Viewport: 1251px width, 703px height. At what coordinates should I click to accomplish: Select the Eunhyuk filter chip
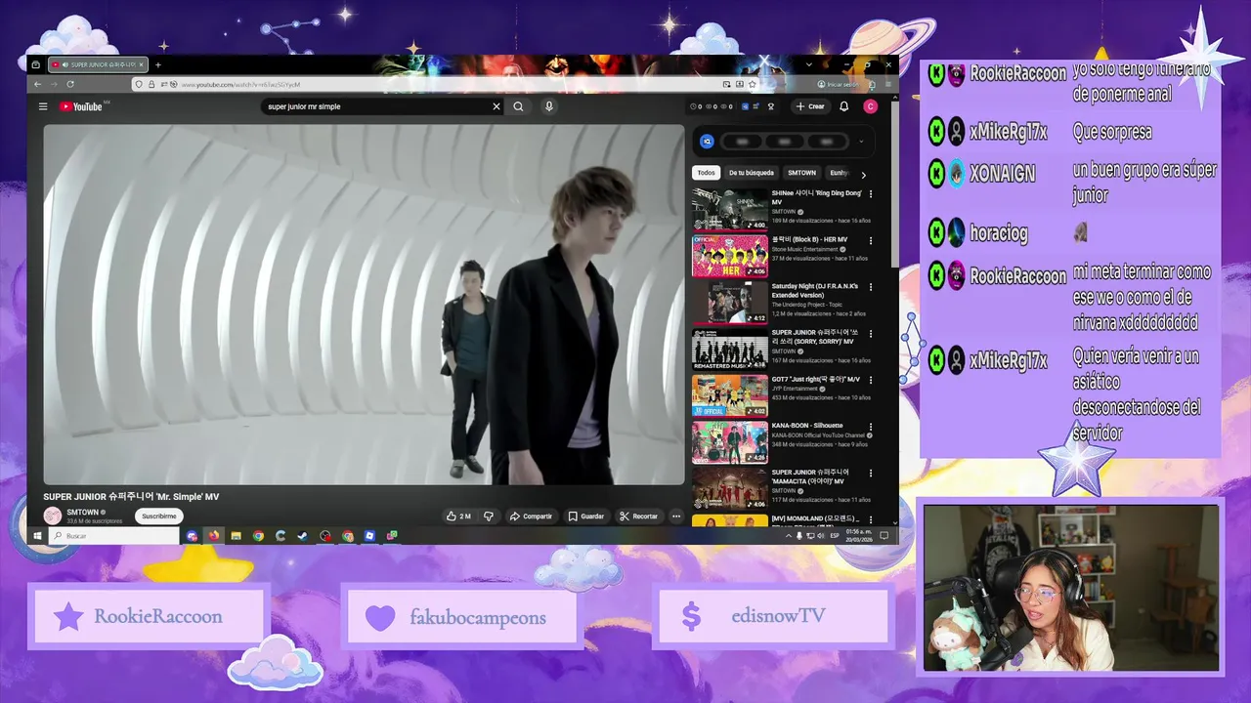pyautogui.click(x=839, y=173)
